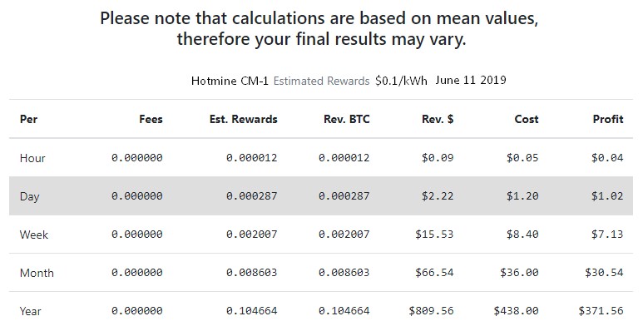Click the highlighted Day row label
Screen dimensions: 643x326
tap(29, 196)
